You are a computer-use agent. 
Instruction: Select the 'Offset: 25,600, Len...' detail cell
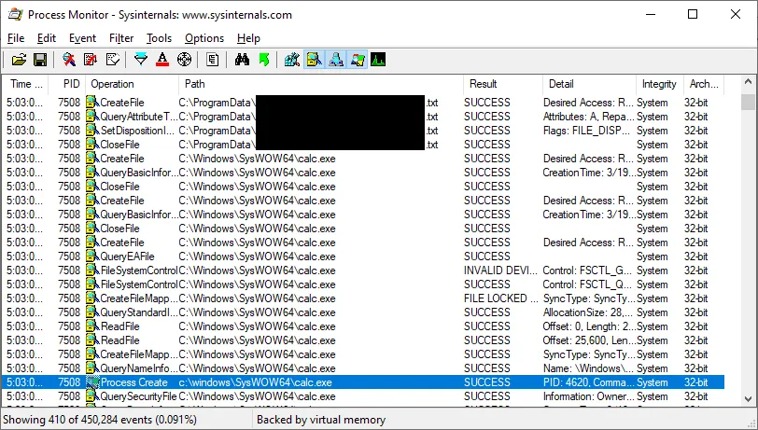pos(589,340)
